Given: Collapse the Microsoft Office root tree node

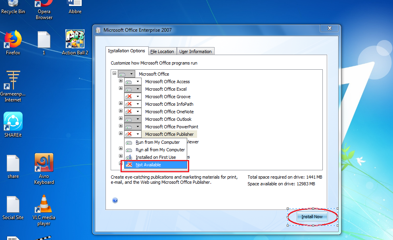Looking at the screenshot, I should [x=114, y=73].
